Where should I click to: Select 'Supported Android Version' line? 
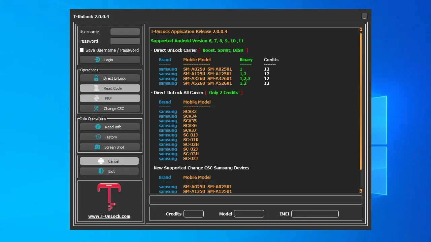[197, 41]
